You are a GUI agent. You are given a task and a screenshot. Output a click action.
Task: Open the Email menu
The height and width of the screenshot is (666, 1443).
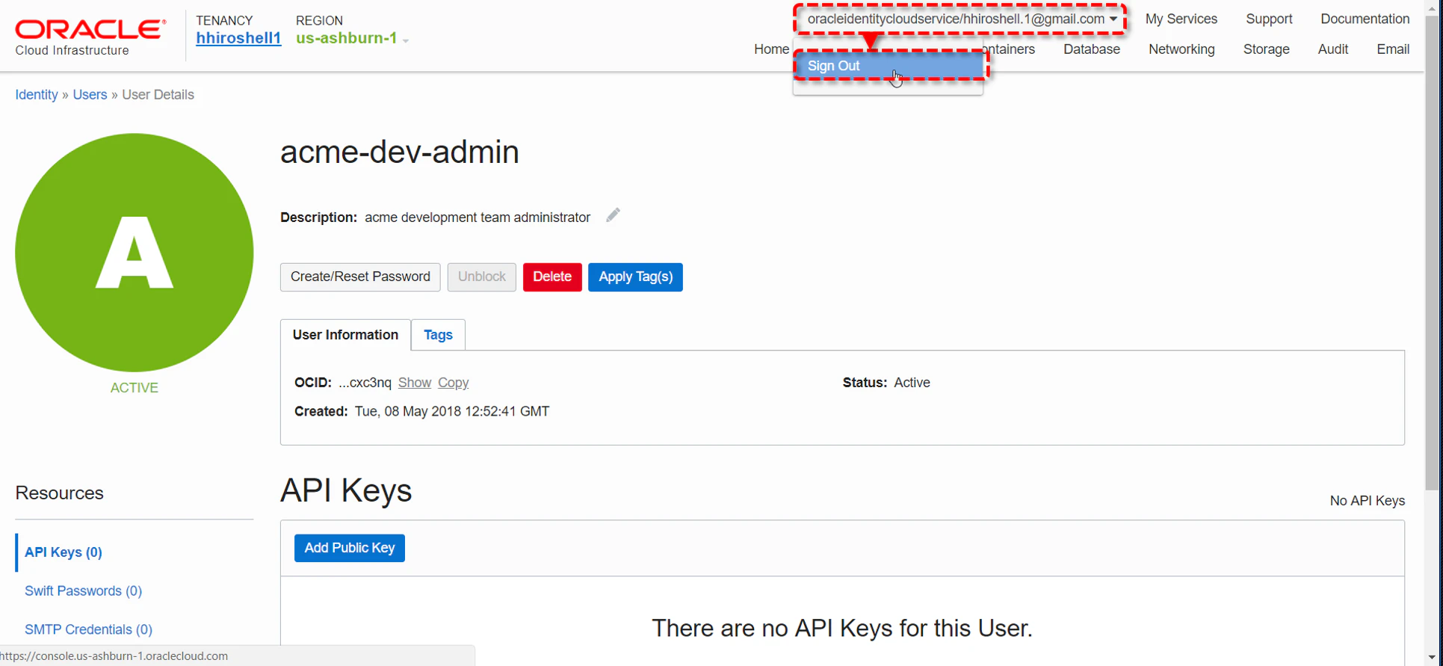1393,49
